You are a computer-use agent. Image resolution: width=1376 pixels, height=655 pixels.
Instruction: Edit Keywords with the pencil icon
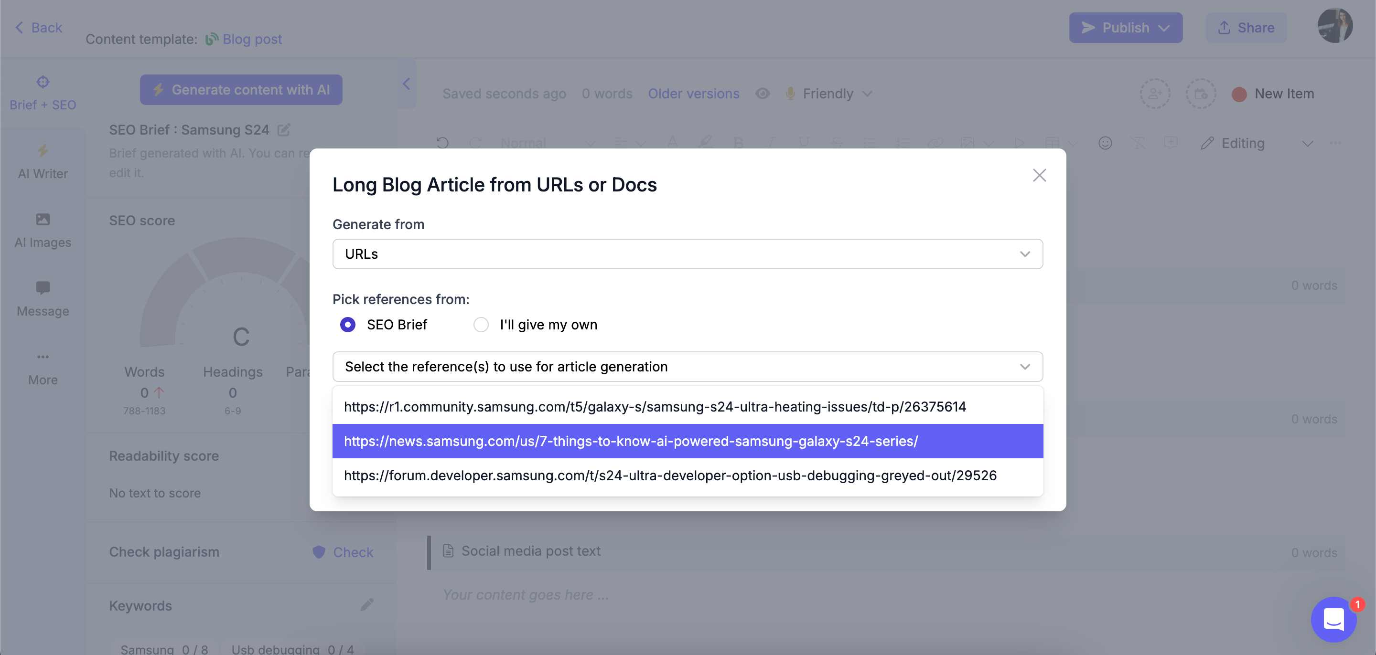click(366, 605)
